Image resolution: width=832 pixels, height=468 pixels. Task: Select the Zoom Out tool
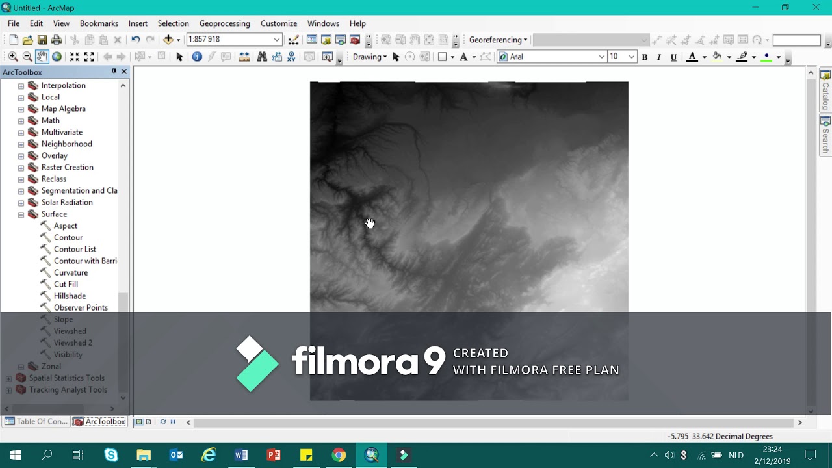27,57
